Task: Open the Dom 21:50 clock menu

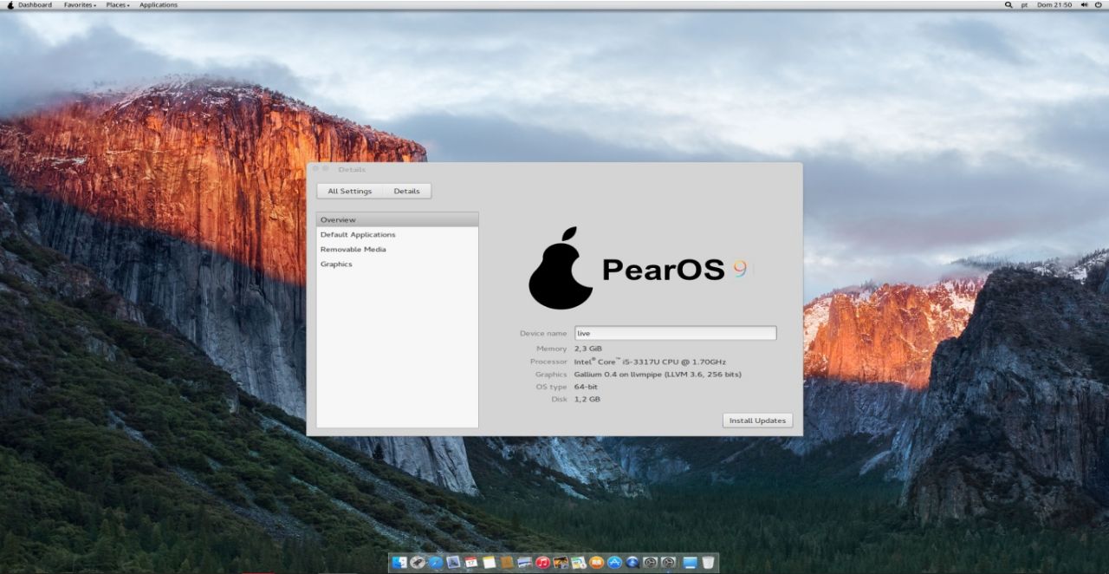Action: click(x=1054, y=4)
